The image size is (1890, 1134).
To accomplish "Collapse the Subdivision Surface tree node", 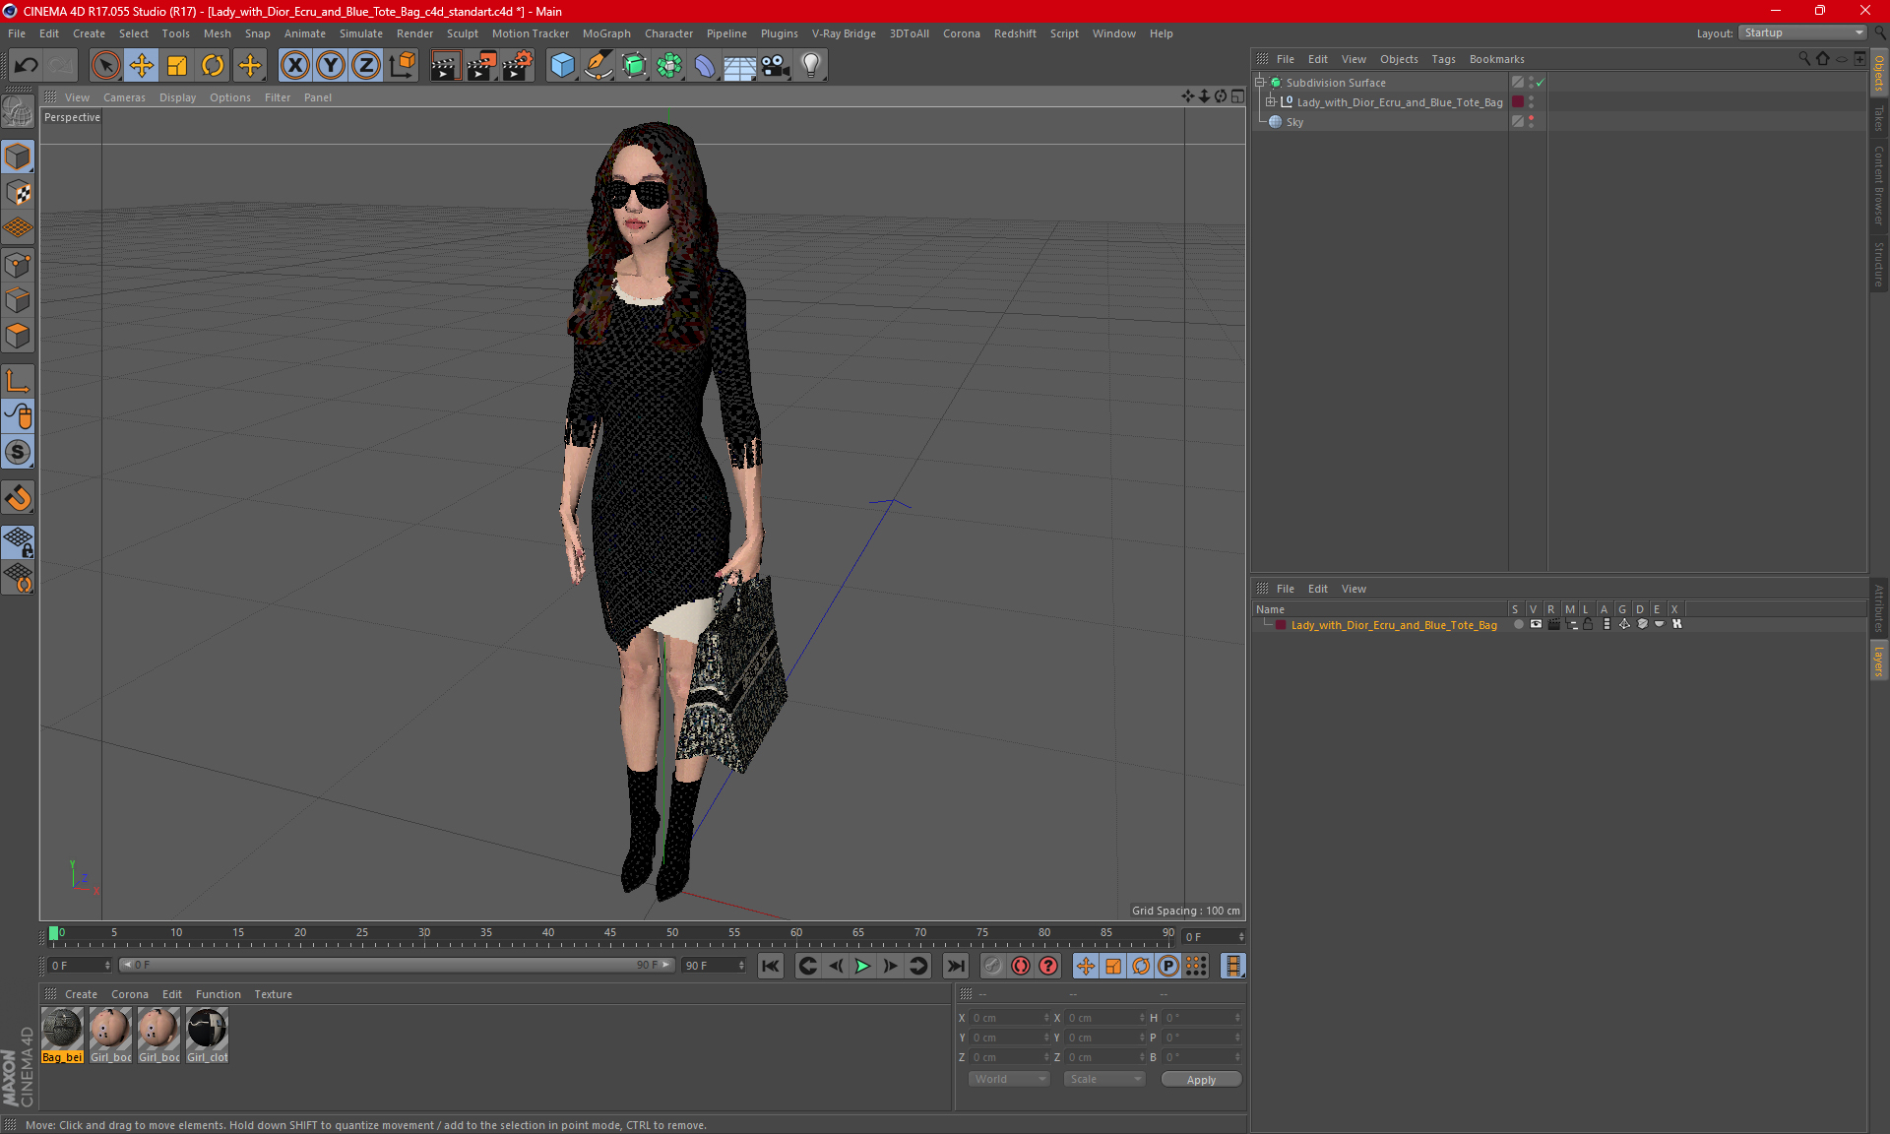I will pos(1259,83).
